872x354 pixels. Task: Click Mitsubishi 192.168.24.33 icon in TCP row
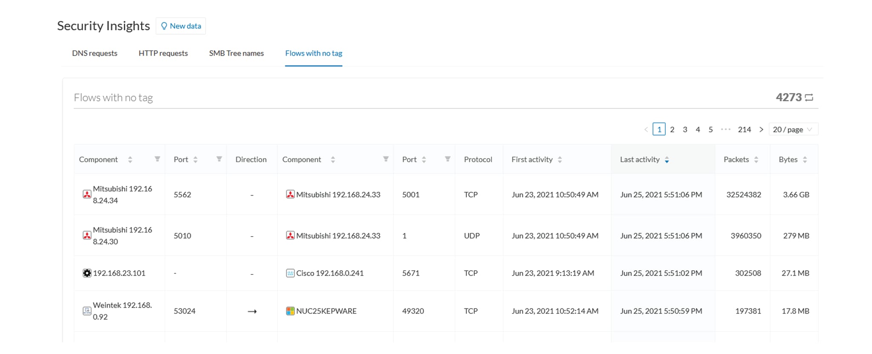[x=290, y=194]
